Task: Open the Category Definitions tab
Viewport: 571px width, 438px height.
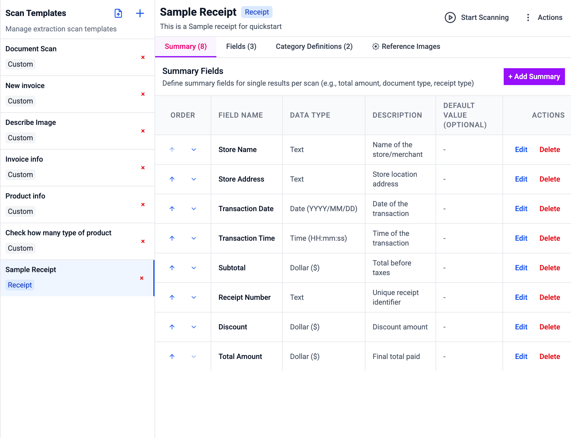Action: click(314, 46)
